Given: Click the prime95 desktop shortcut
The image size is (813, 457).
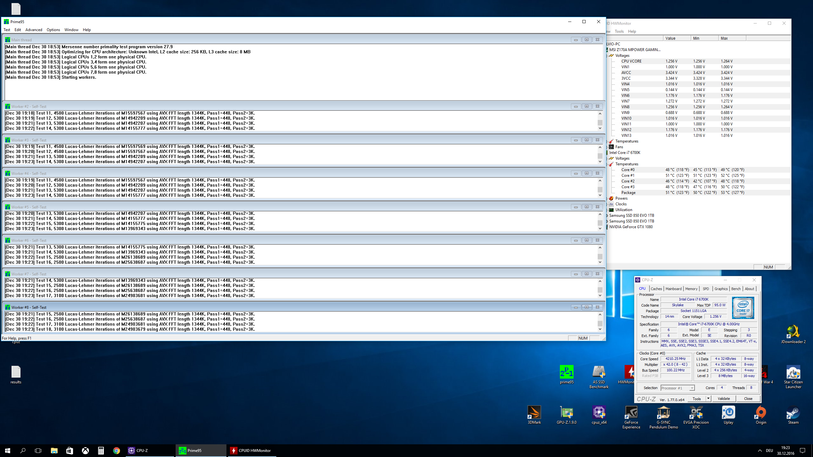Looking at the screenshot, I should [x=567, y=373].
